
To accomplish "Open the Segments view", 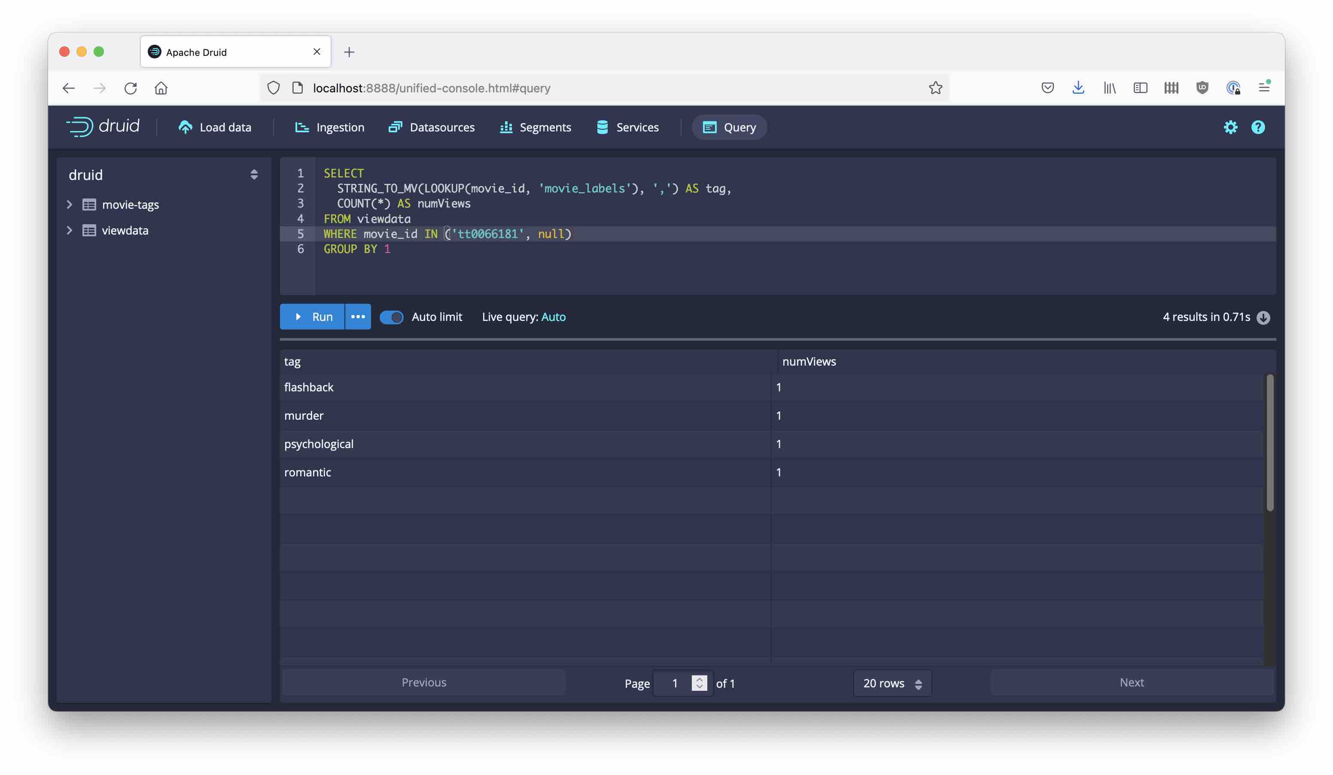I will [536, 128].
